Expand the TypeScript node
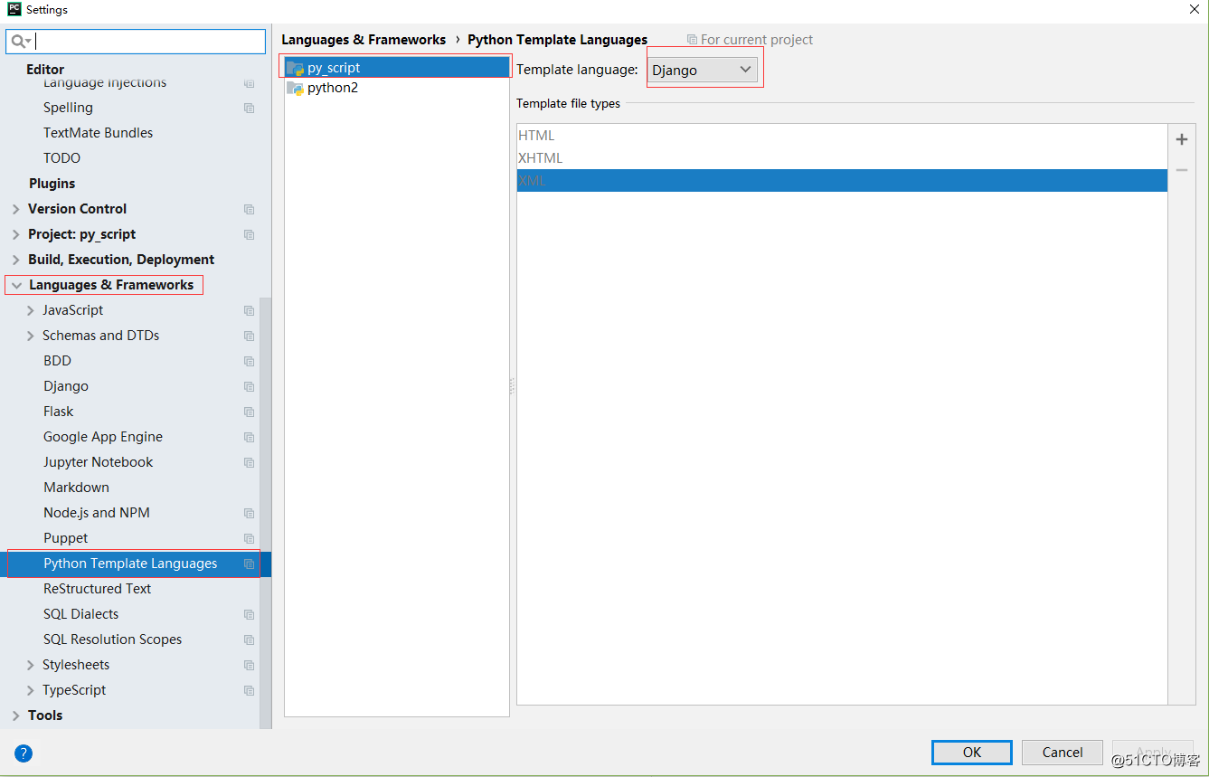 (x=31, y=690)
